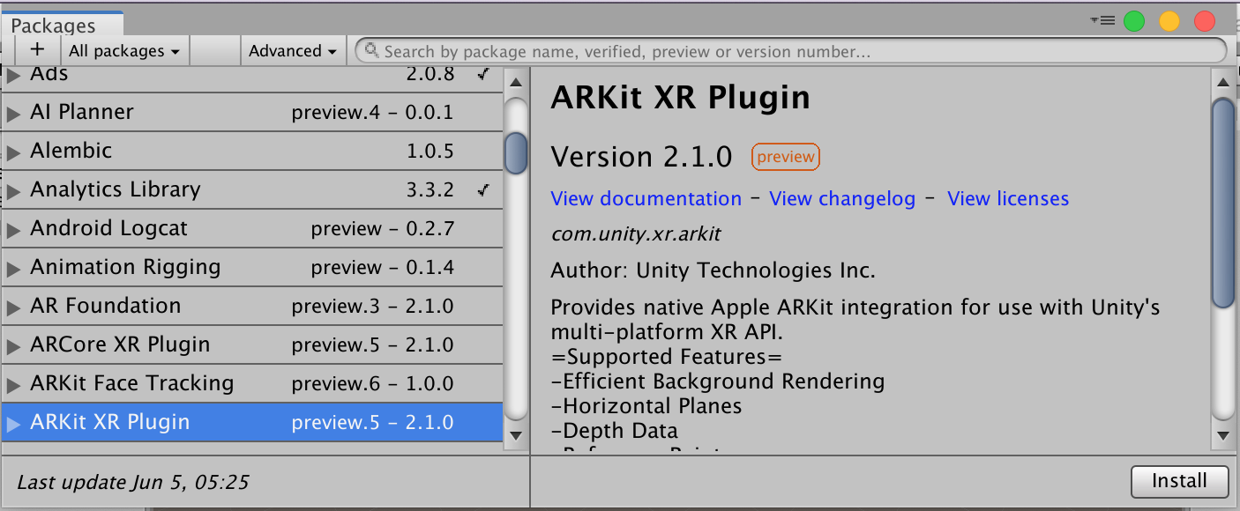This screenshot has width=1240, height=511.
Task: Expand the Alembic package row
Action: [13, 152]
